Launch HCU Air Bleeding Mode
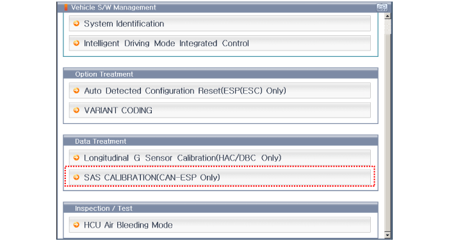 (220, 225)
